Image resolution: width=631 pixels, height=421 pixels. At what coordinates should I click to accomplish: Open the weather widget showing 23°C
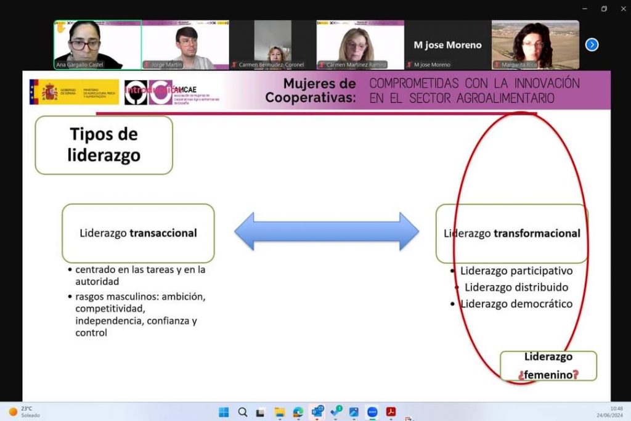pyautogui.click(x=25, y=412)
